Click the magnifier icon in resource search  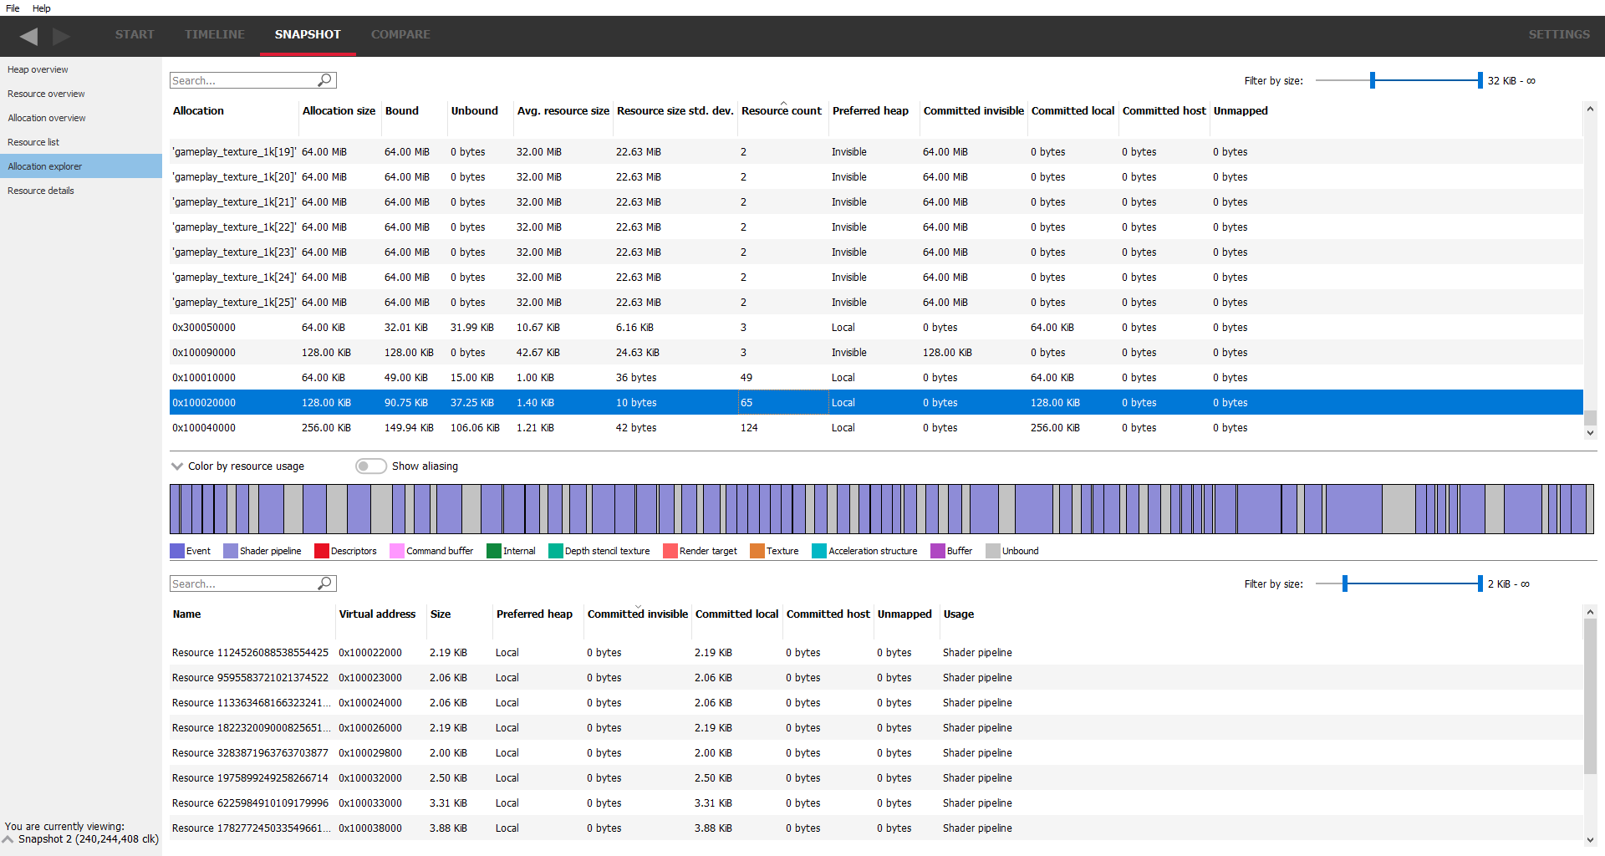click(x=325, y=583)
